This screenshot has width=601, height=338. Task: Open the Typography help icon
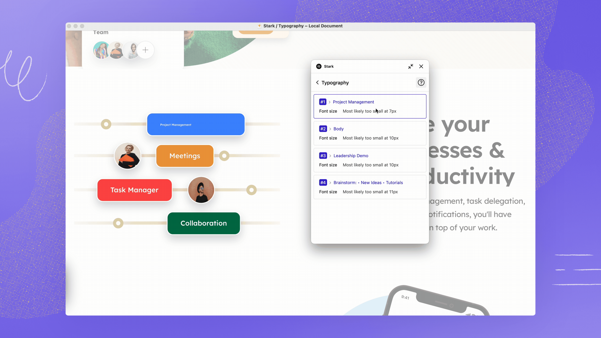point(421,82)
